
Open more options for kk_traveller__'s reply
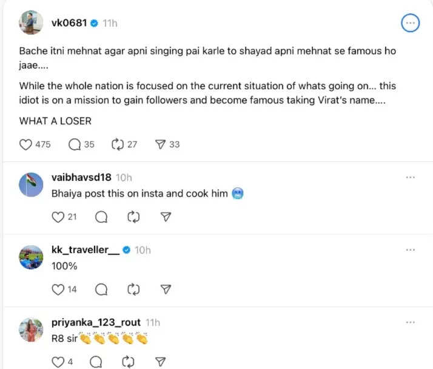point(411,250)
